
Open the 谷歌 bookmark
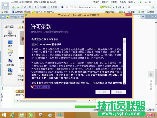tap(27, 12)
